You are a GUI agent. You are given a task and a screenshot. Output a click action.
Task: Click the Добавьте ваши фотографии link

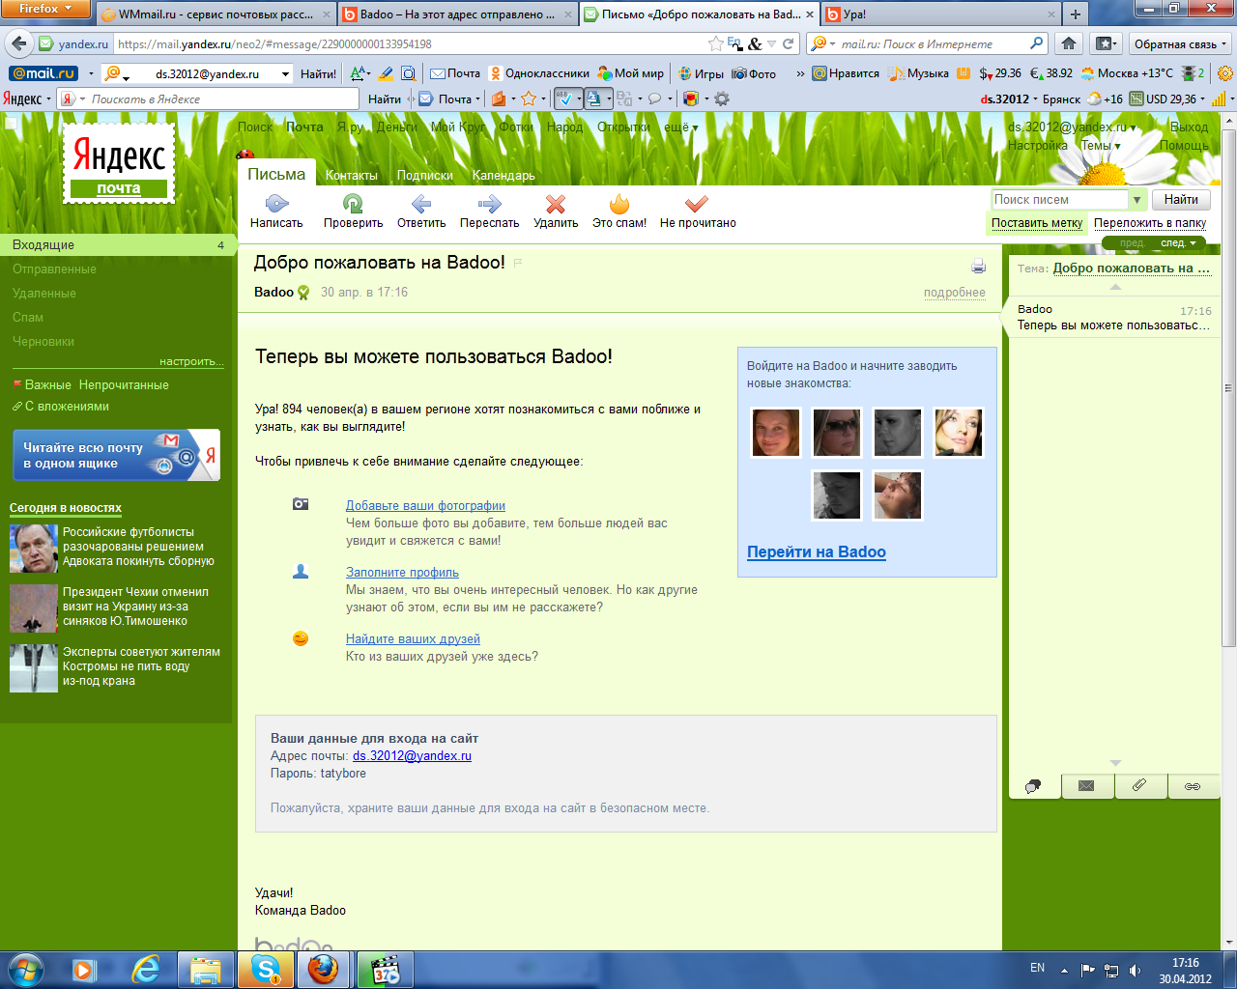coord(425,506)
